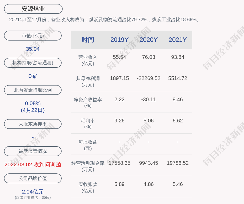Viewport: 244px width, 204px height.
Task: Click the 安源煤业 company name pill
Action: (33, 9)
